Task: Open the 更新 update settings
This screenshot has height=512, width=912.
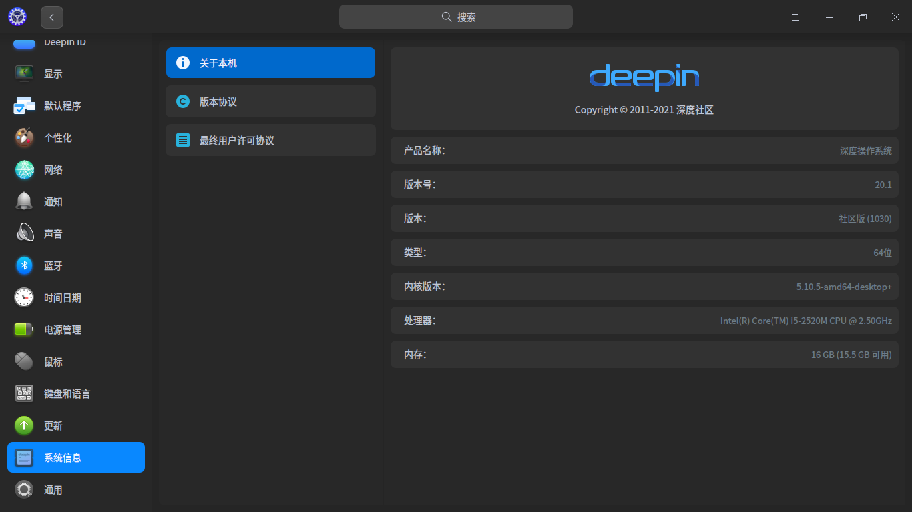Action: (x=76, y=425)
